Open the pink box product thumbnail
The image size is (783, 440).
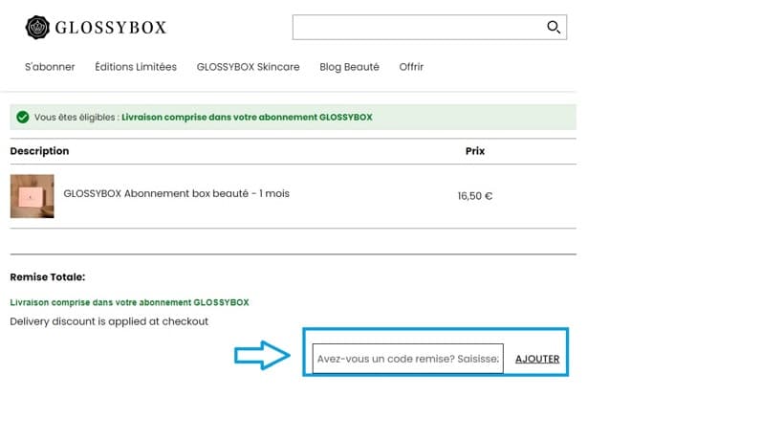(32, 195)
